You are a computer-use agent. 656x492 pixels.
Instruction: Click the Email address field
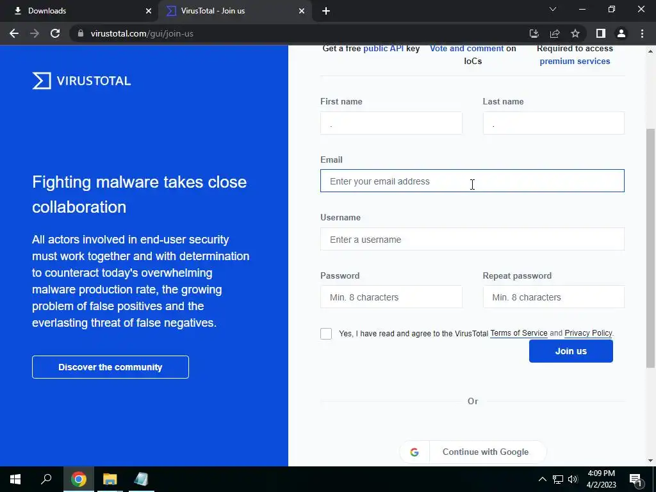(x=472, y=181)
